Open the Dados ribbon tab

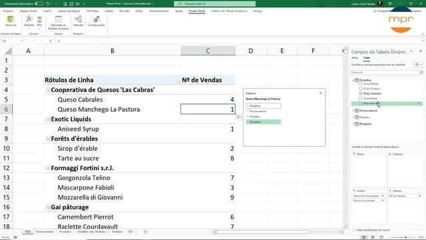pyautogui.click(x=109, y=11)
